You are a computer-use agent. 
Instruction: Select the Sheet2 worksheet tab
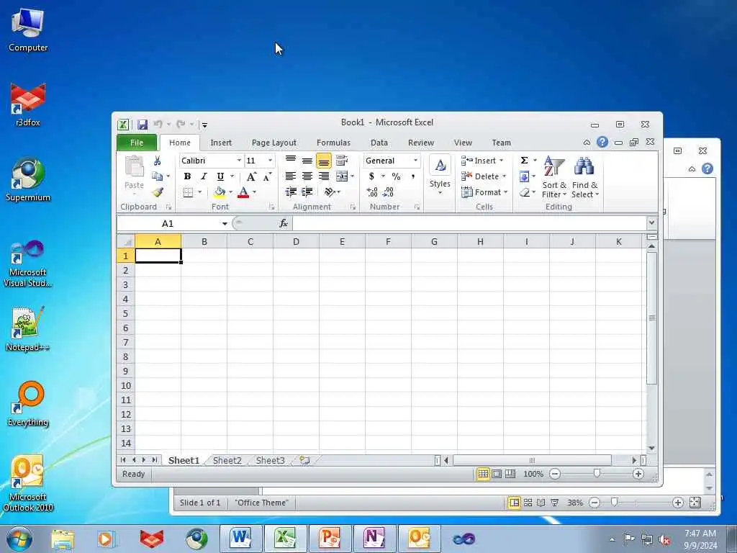click(x=227, y=460)
